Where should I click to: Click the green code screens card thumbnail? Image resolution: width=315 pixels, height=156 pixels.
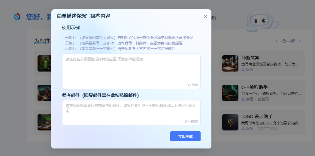44,122
